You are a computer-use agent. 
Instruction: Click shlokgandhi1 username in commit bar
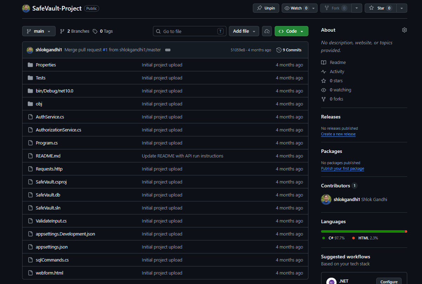tap(49, 50)
